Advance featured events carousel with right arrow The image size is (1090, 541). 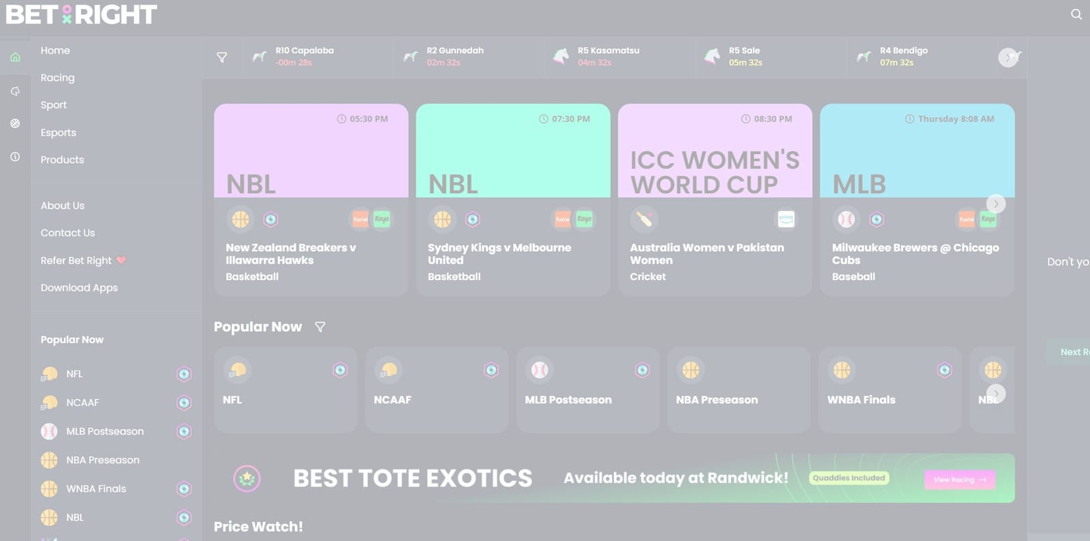point(995,204)
